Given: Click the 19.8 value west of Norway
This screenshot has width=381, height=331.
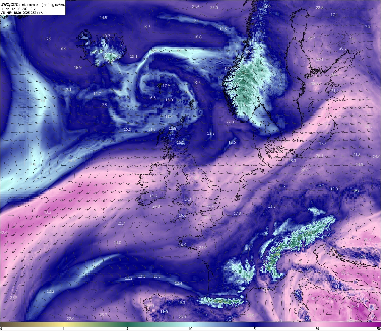Looking at the screenshot, I should [x=197, y=83].
